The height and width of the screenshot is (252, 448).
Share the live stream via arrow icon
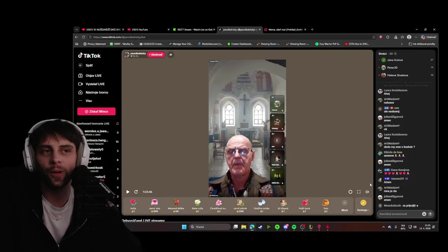[170, 55]
